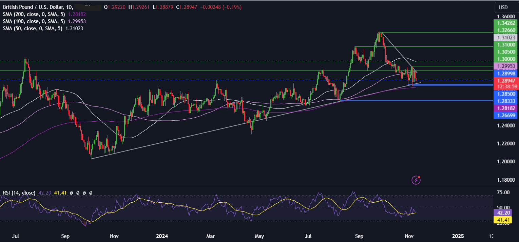This screenshot has width=519, height=242.
Task: Click the yellow RSI 41.41 axis label
Action: click(x=503, y=221)
